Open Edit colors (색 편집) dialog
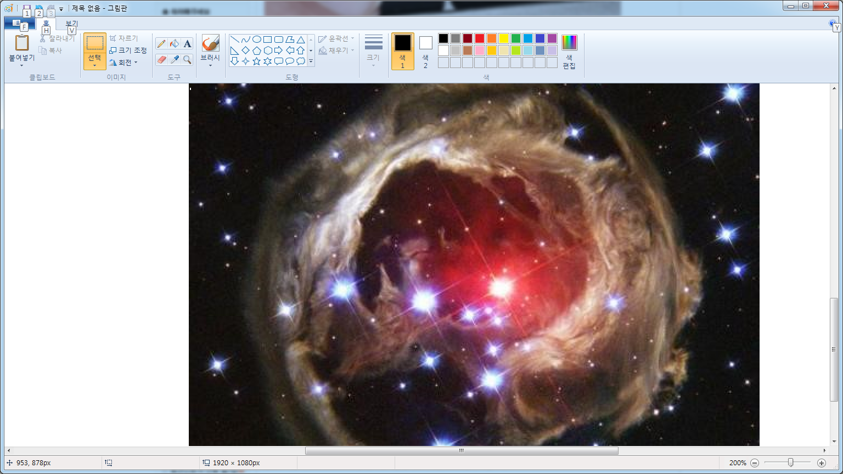 [569, 52]
